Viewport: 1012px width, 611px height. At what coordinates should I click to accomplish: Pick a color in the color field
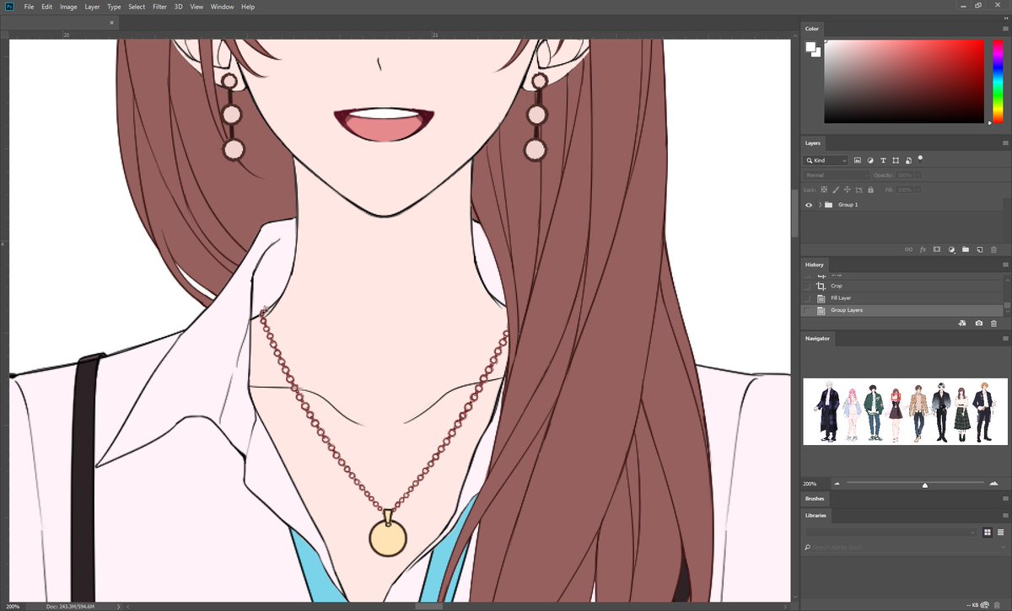[904, 81]
